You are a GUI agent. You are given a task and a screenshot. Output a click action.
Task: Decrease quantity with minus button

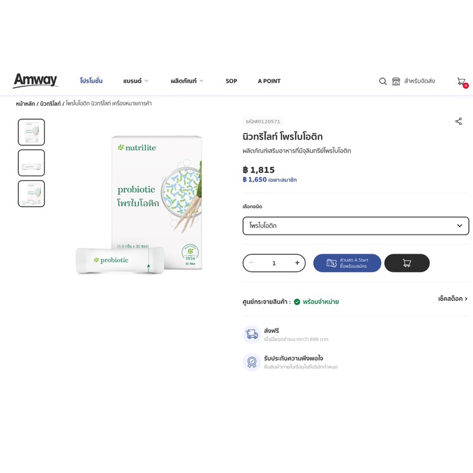[251, 263]
